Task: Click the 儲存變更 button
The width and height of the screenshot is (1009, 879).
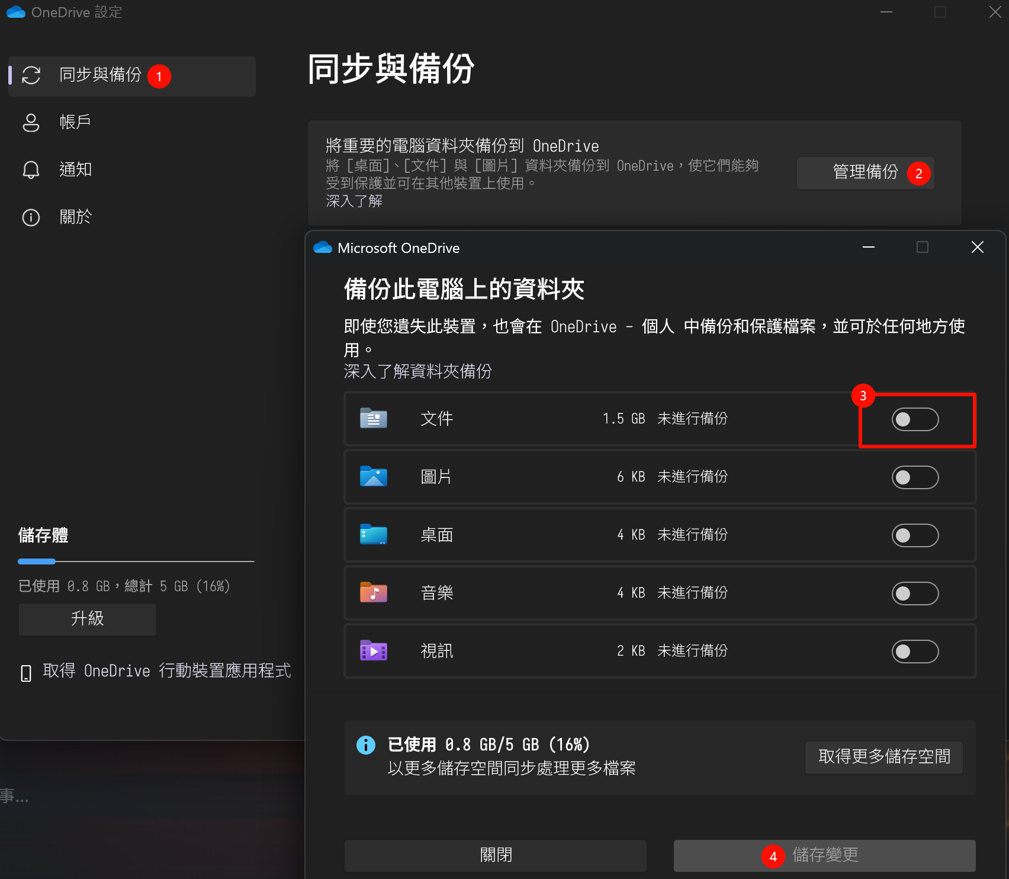Action: pos(825,855)
